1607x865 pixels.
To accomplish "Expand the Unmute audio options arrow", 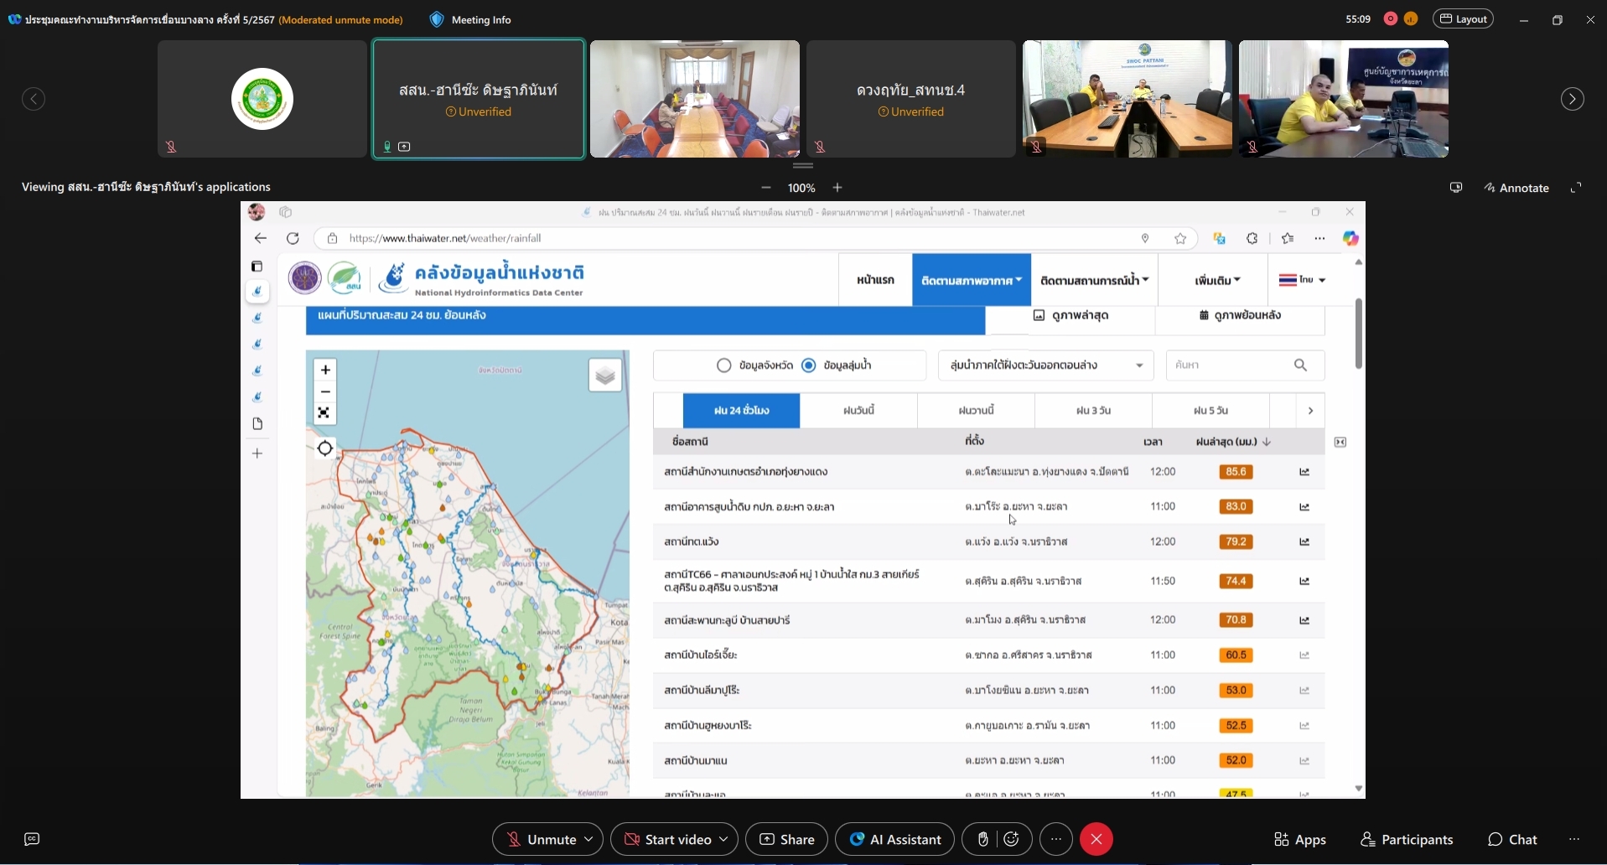I will 589,839.
